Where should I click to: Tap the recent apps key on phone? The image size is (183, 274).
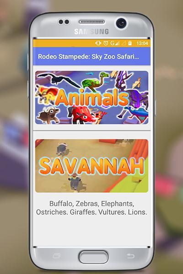tap(56, 256)
